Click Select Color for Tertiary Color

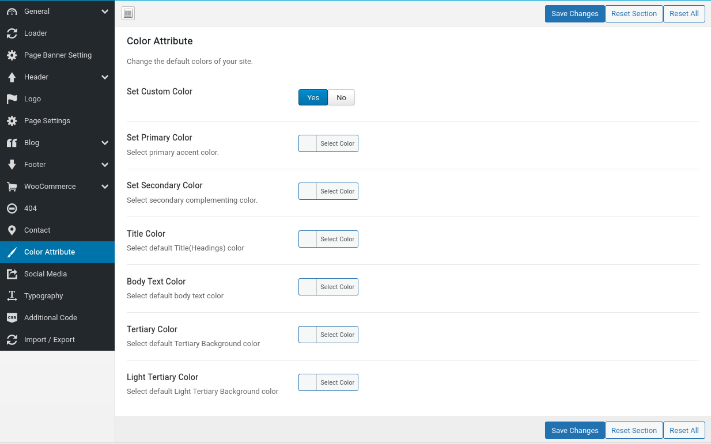338,335
